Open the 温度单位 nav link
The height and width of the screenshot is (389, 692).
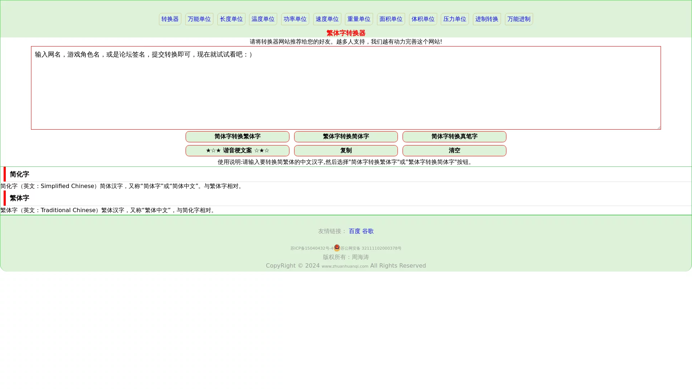coord(263,19)
